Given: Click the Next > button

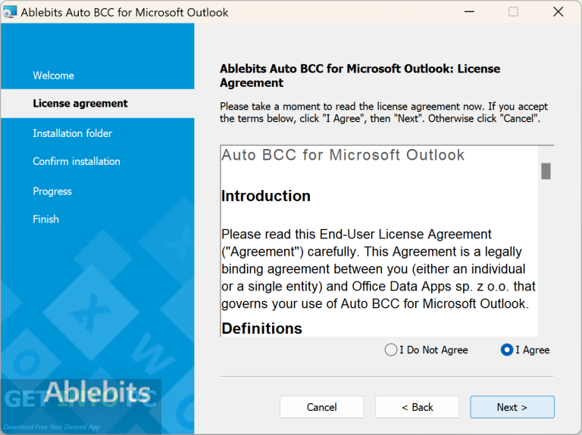Looking at the screenshot, I should pyautogui.click(x=512, y=407).
